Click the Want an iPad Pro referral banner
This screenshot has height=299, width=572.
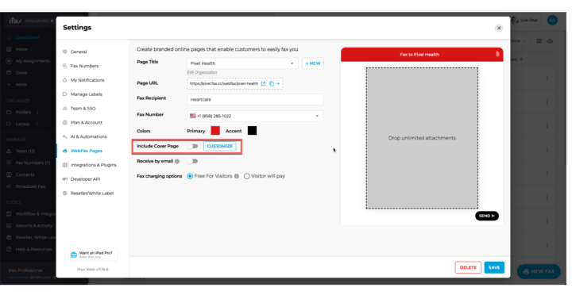coord(93,255)
